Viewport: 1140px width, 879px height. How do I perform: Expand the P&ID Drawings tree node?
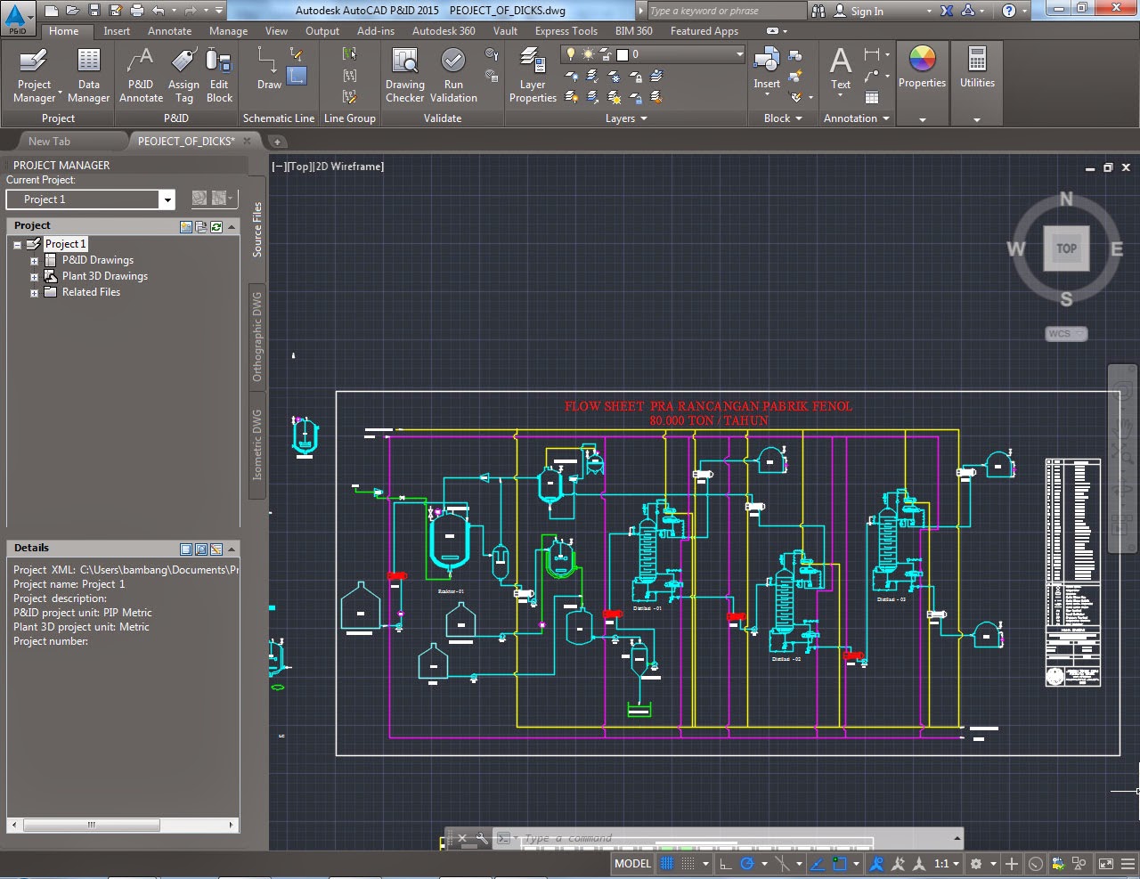34,261
